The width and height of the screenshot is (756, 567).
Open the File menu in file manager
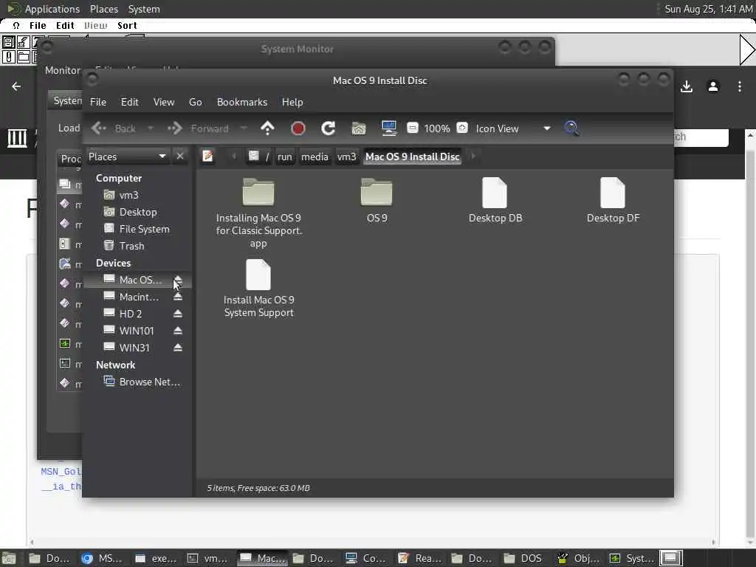(x=98, y=102)
